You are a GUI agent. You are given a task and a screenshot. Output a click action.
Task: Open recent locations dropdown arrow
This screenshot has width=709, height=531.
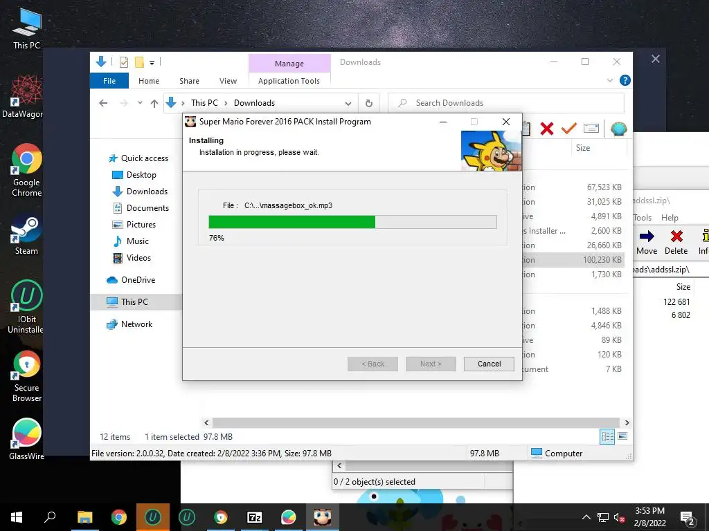pyautogui.click(x=140, y=103)
